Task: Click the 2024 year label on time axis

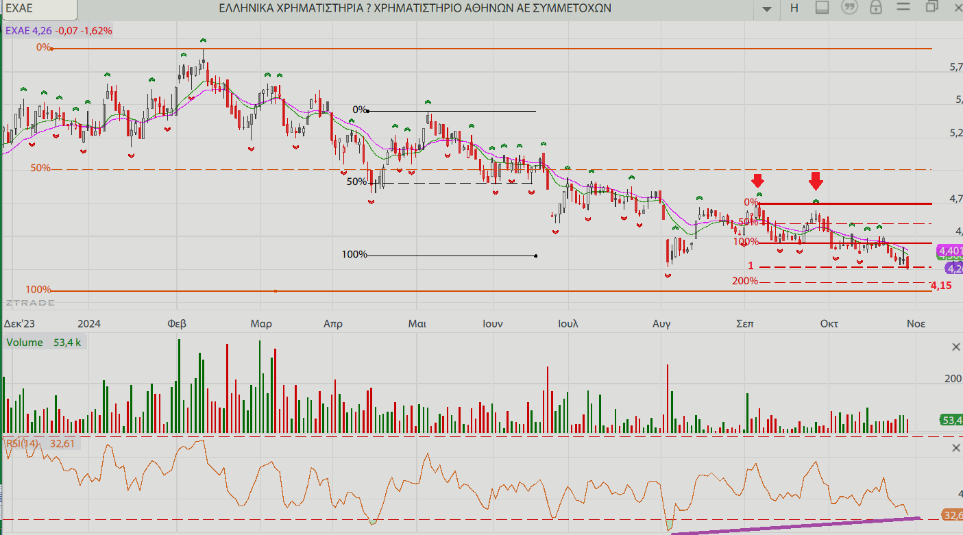Action: [90, 323]
